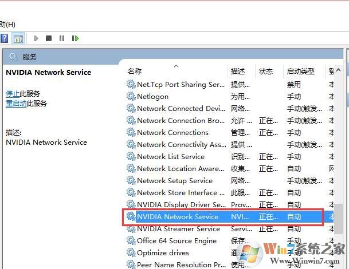Click 手动 startup type in Netlogon row
The image size is (349, 269).
[x=294, y=97]
